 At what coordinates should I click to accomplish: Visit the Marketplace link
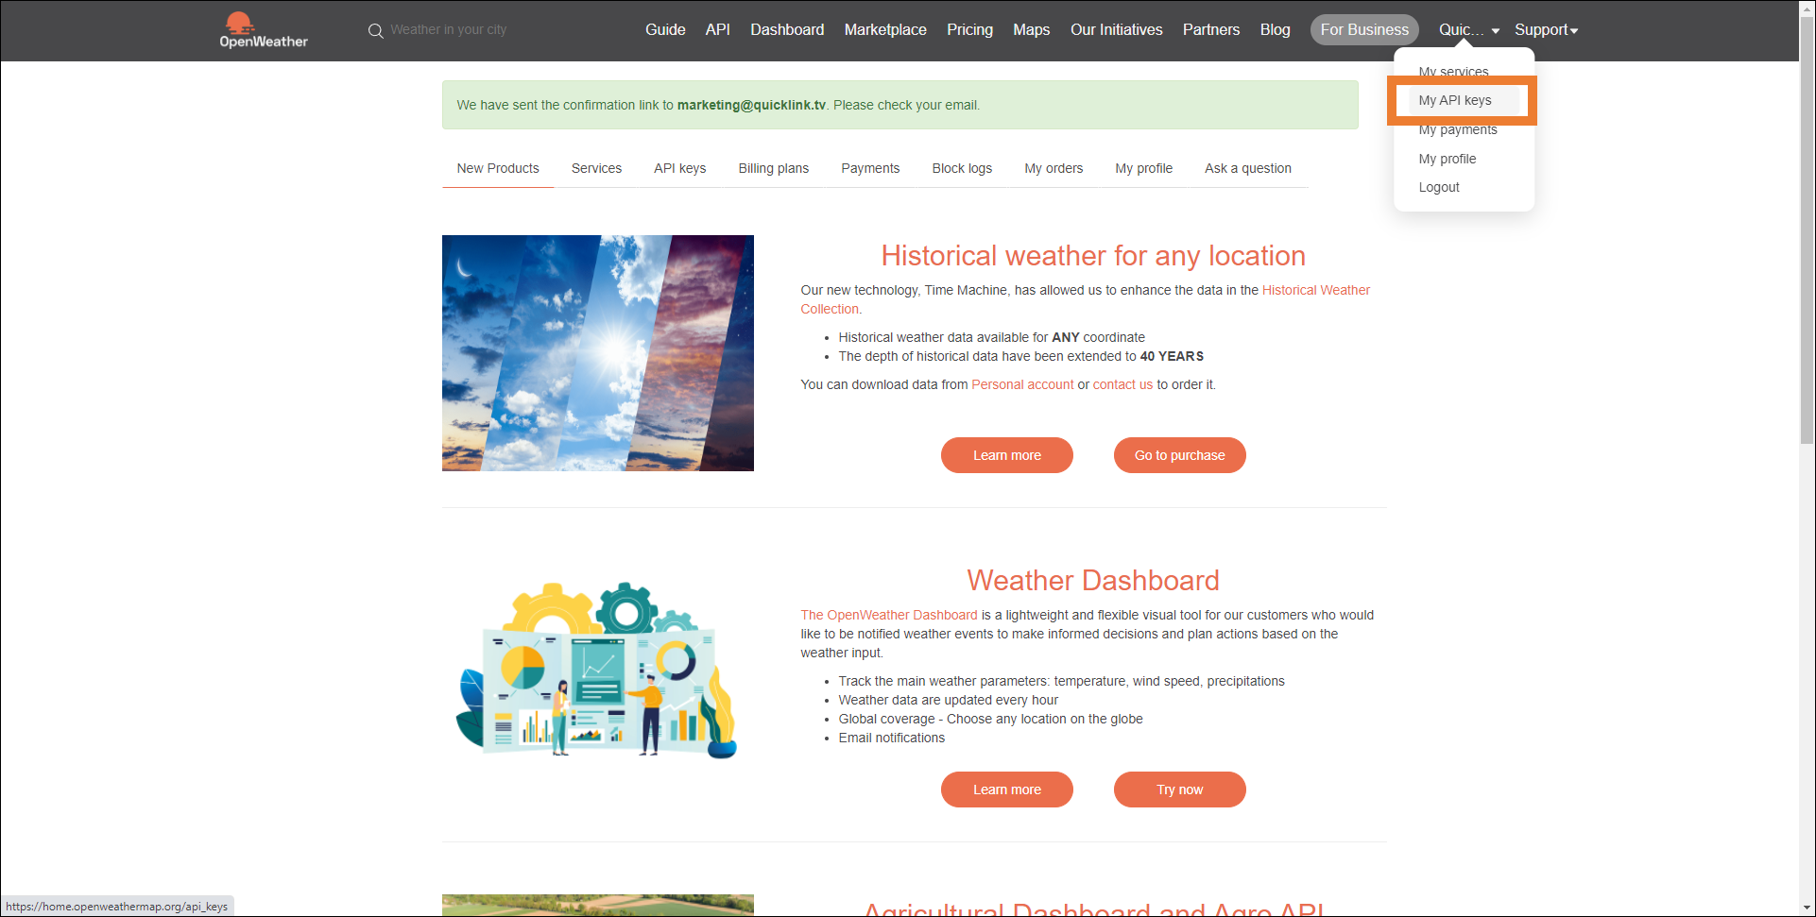[x=885, y=30]
